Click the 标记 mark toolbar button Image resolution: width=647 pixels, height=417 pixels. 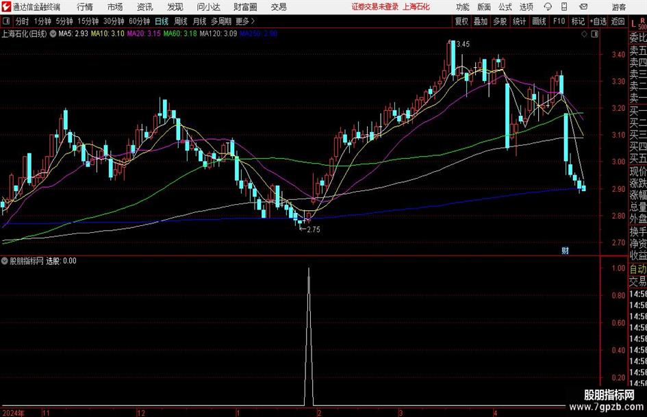(578, 21)
